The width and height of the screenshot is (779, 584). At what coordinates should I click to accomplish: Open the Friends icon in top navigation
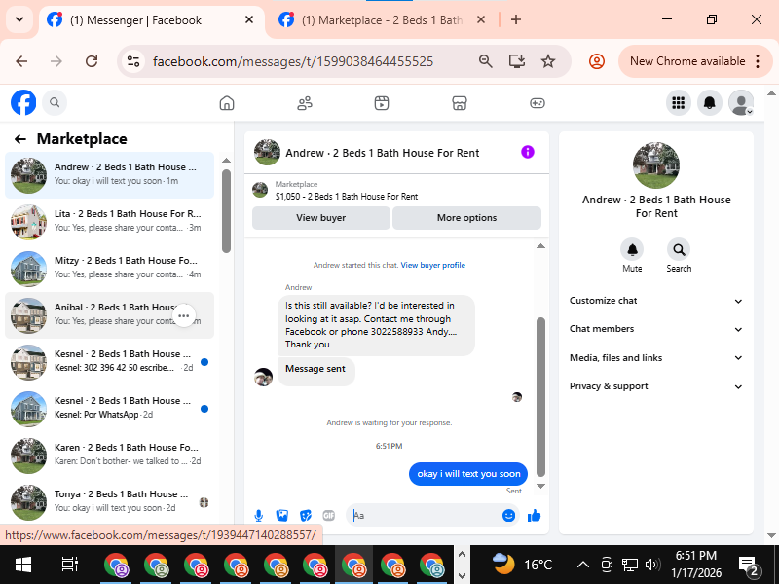(305, 103)
